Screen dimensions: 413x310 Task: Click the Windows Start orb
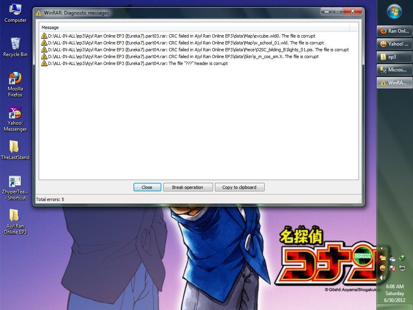(x=394, y=11)
